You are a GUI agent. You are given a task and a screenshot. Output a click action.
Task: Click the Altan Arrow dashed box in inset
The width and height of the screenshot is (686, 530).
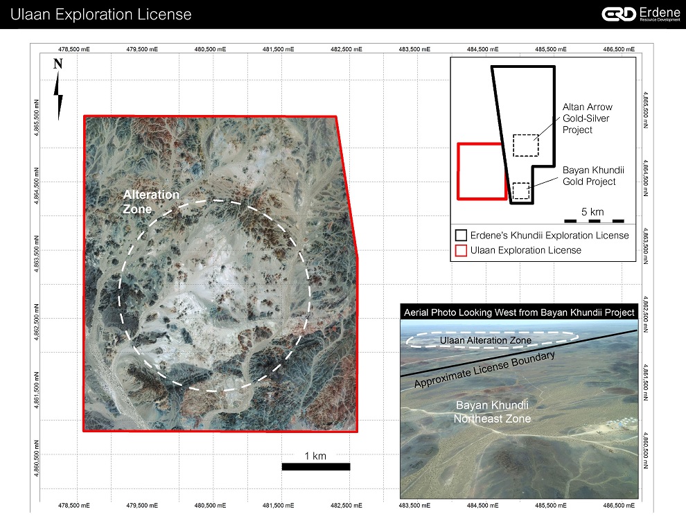pos(525,145)
